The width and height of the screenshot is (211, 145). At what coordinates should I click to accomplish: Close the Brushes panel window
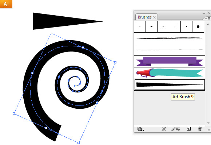(x=208, y=13)
